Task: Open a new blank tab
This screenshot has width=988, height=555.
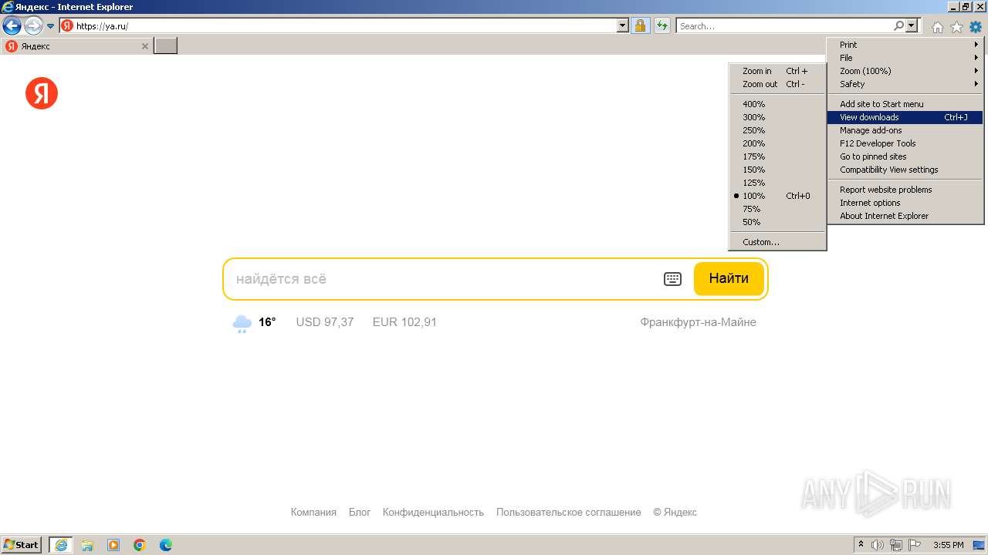Action: point(166,46)
